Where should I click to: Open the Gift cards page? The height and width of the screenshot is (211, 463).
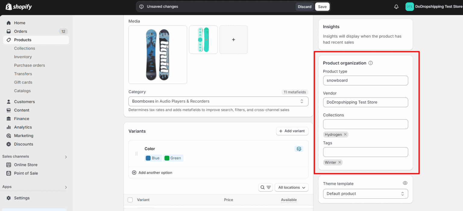[23, 82]
